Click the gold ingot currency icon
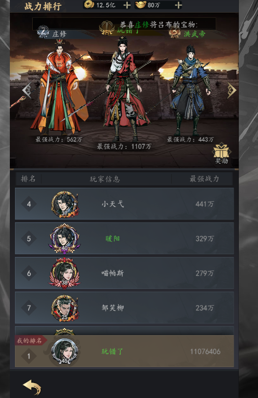258x398 pixels. (x=140, y=5)
